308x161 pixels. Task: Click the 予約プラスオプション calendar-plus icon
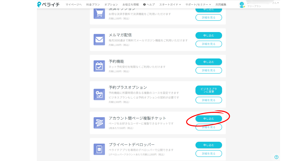(99, 94)
